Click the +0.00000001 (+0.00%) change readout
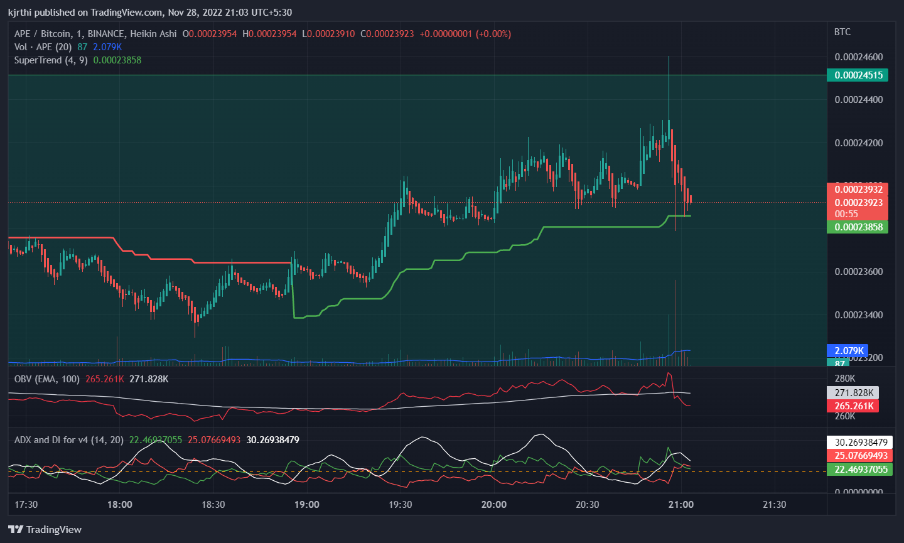 click(465, 34)
